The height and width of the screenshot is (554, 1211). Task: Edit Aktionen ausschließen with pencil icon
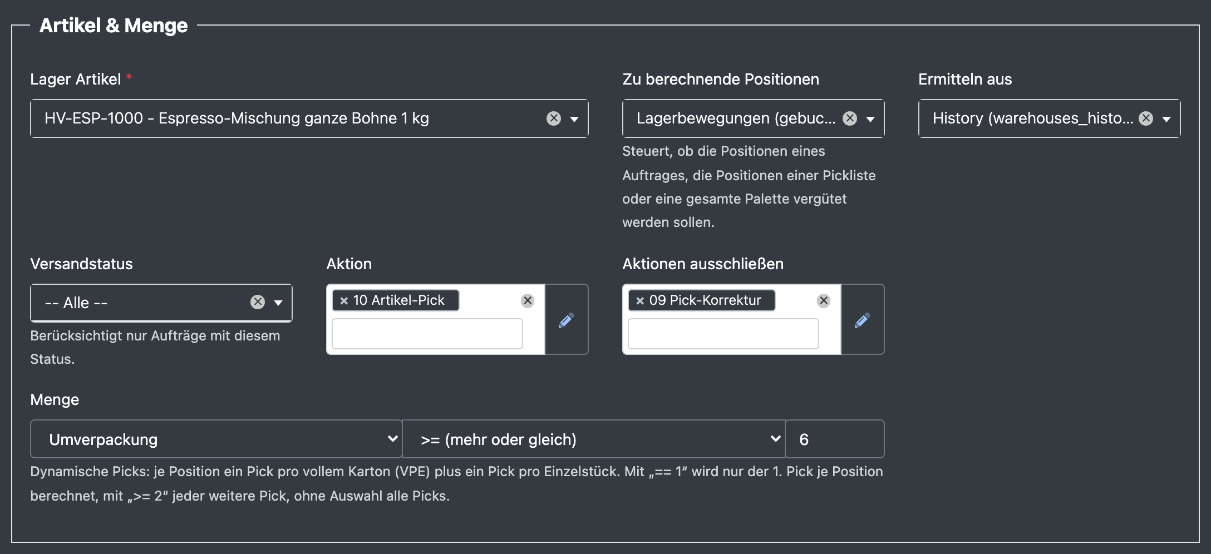point(863,320)
